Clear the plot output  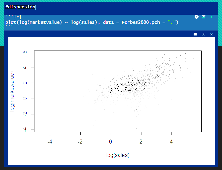[212, 34]
